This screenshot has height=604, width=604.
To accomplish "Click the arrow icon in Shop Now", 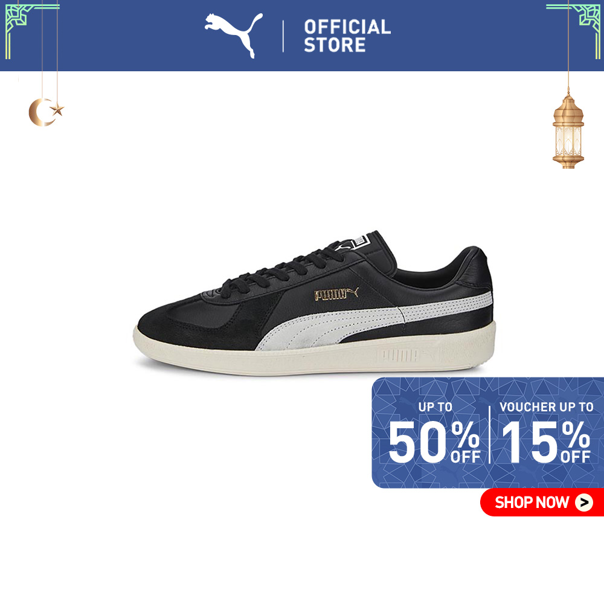I will tap(584, 503).
